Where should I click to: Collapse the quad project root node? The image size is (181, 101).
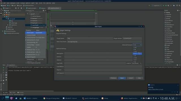click(3, 11)
